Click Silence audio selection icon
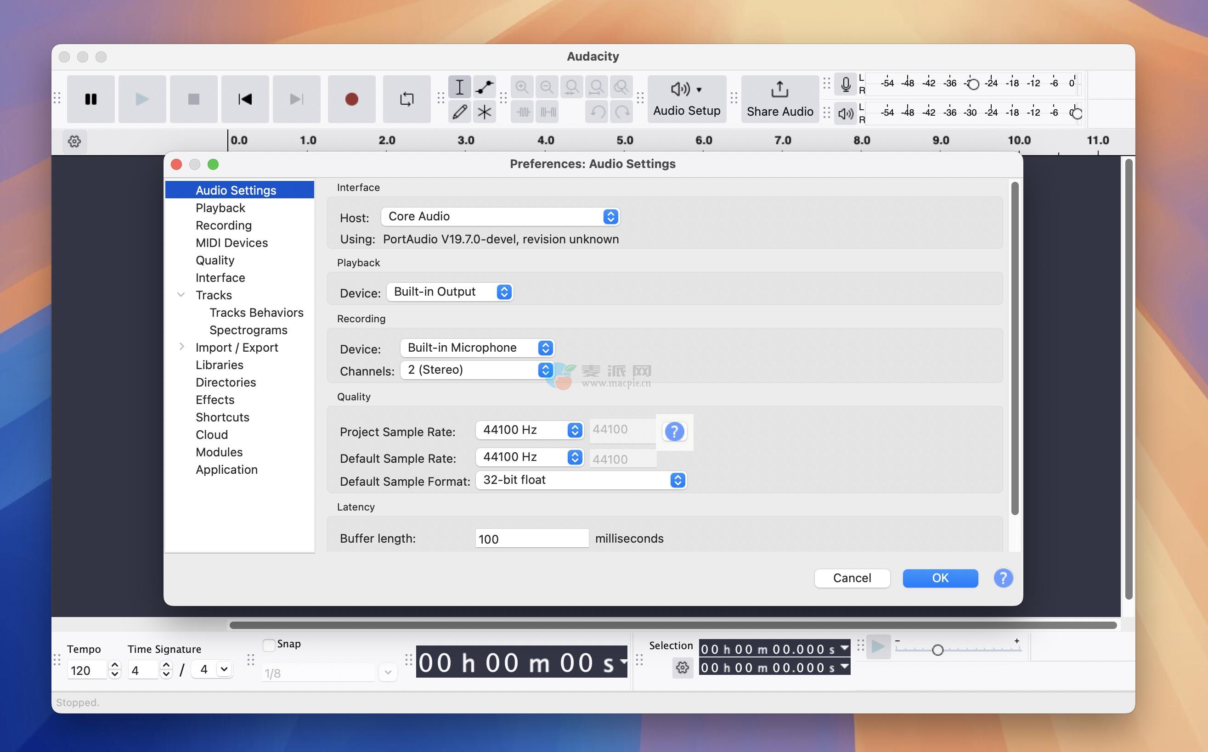This screenshot has height=752, width=1208. [548, 112]
